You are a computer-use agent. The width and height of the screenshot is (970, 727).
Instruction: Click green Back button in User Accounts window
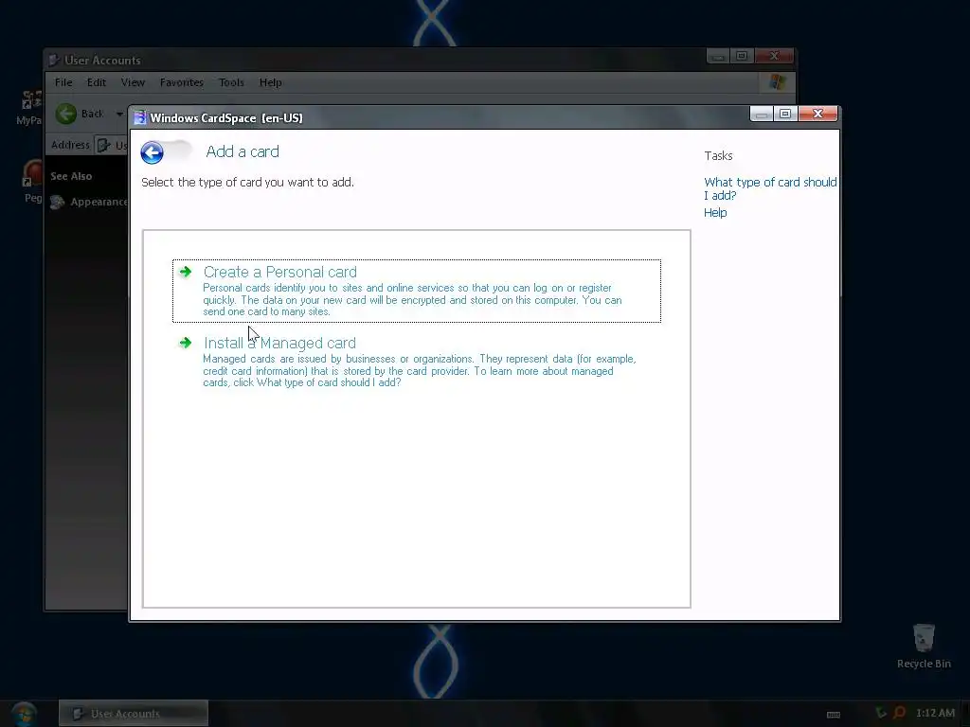pyautogui.click(x=66, y=114)
